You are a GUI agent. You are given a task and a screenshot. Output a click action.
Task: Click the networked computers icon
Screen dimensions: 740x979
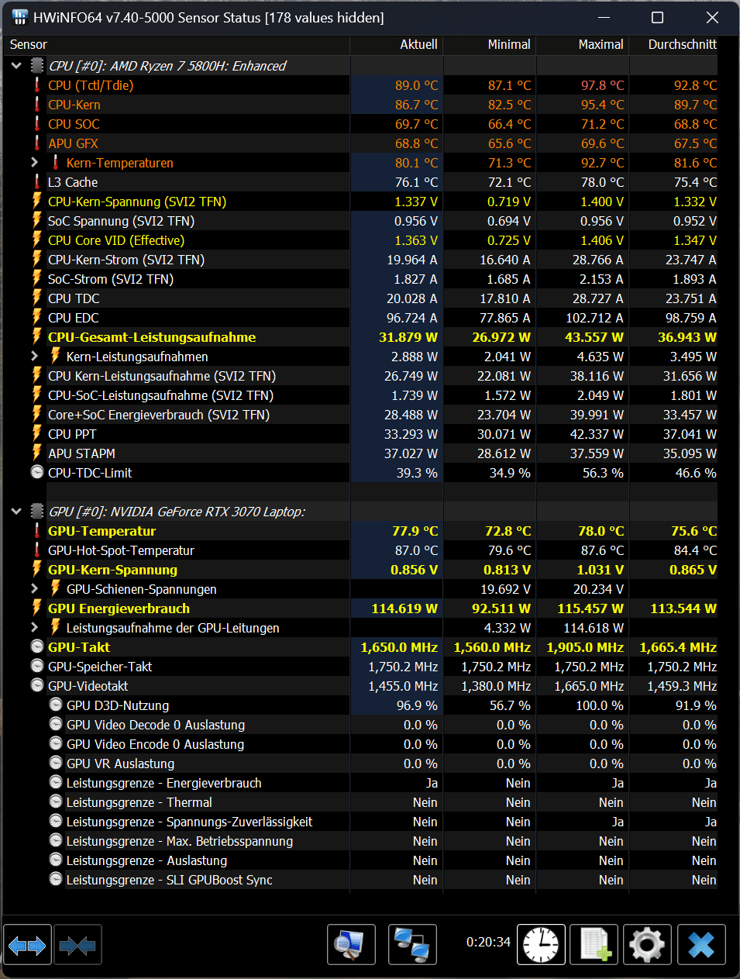tap(412, 945)
